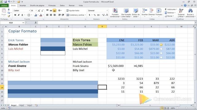The image size is (197, 110).
Task: Align text right
Action: [x=54, y=15]
